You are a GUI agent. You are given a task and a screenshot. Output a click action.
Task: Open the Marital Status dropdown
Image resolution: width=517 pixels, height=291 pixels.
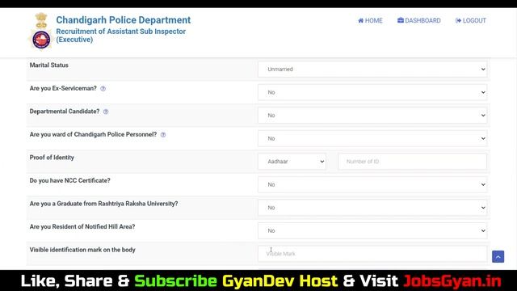point(372,70)
